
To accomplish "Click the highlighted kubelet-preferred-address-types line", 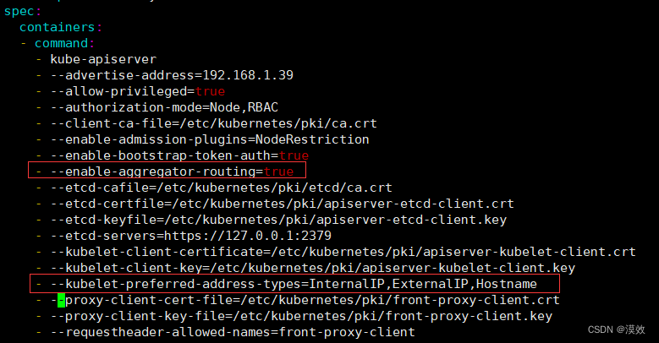I will [x=294, y=283].
